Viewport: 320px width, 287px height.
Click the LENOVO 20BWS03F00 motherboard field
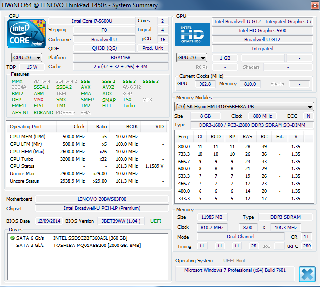click(x=102, y=199)
